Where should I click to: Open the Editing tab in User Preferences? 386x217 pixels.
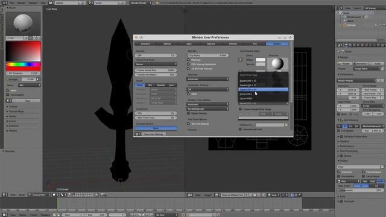coord(167,44)
